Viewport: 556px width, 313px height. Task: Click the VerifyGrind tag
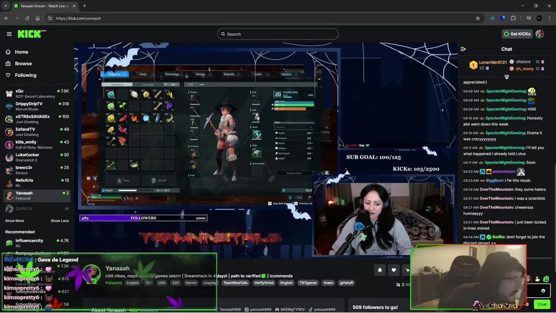coord(264,283)
